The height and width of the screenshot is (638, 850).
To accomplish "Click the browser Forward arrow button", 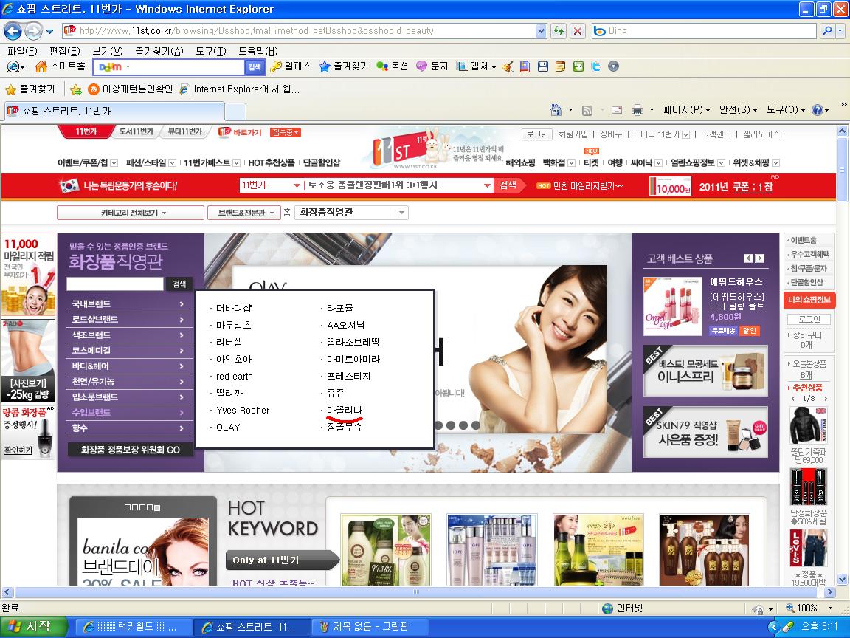I will pyautogui.click(x=34, y=31).
